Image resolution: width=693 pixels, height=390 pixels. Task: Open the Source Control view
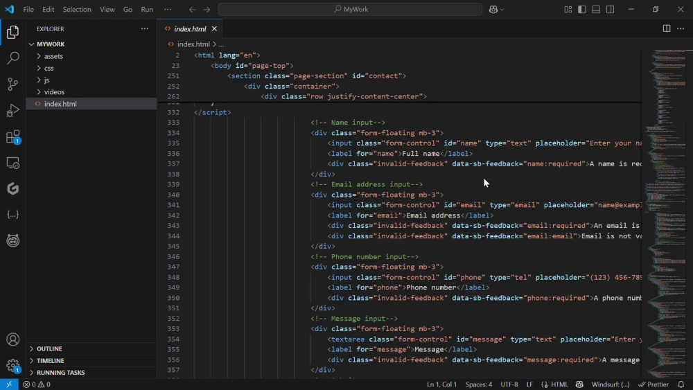pos(12,84)
